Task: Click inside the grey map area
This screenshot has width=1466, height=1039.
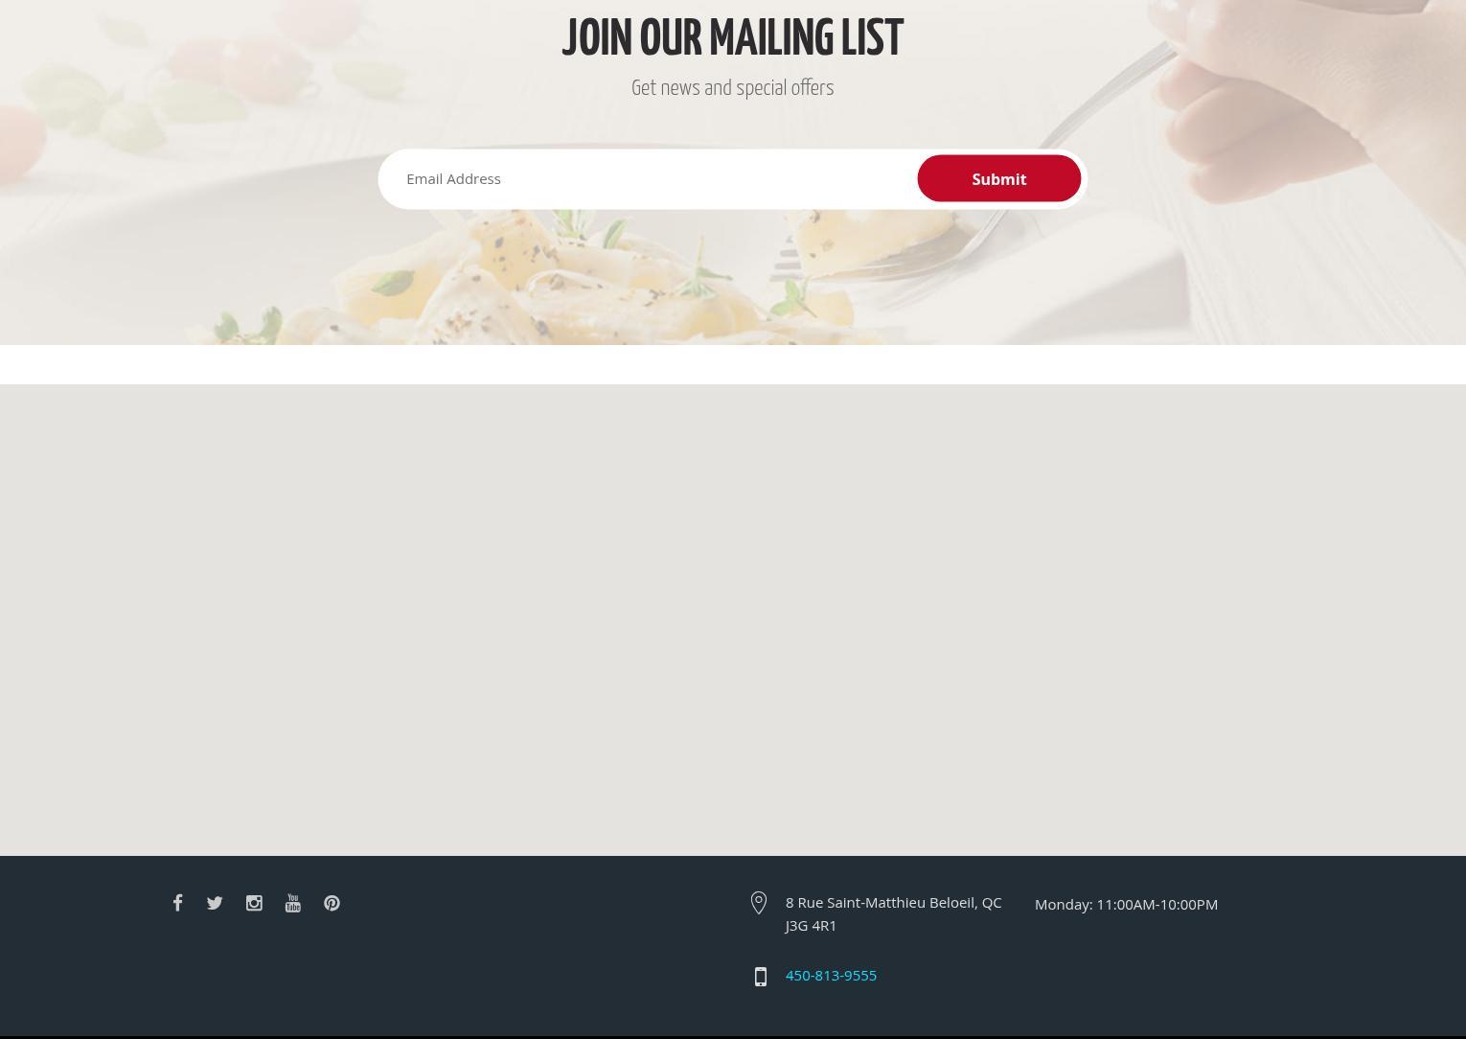Action: point(733,620)
